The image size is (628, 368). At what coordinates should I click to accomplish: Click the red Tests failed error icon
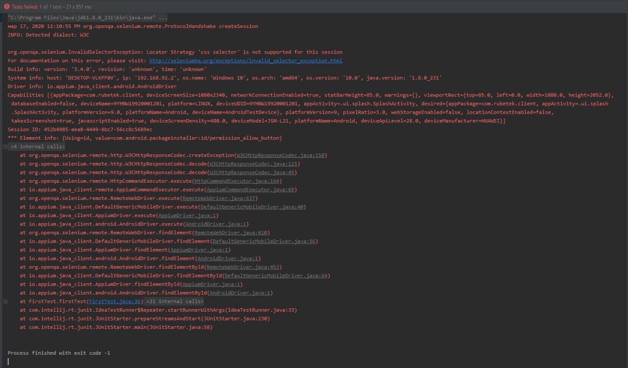tap(6, 6)
